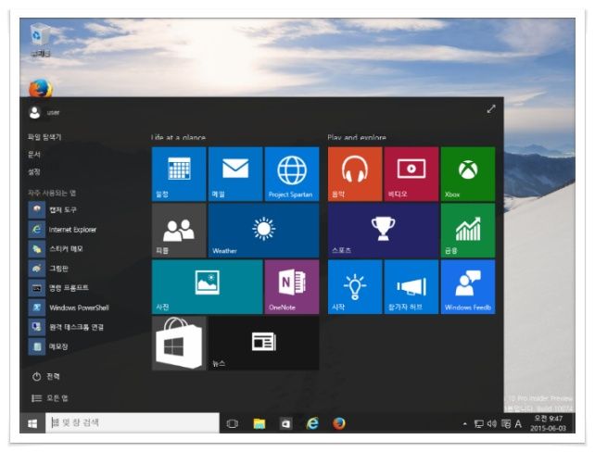Open File Explorer (파일 탐색기) link

tap(44, 137)
